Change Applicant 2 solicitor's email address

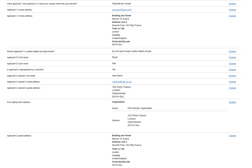pos(232,82)
